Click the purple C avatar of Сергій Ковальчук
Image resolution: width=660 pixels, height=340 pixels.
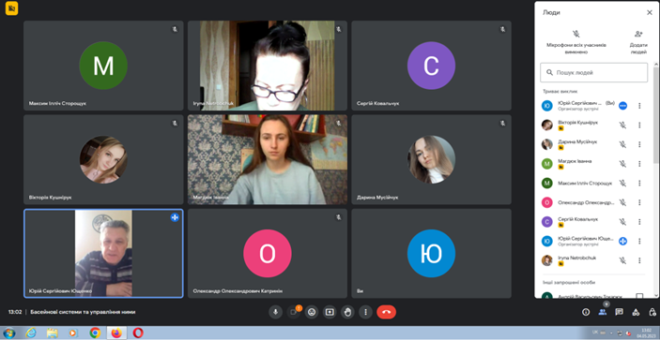pos(431,66)
